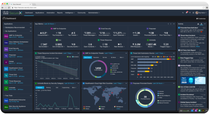Go to previous App Metrics page
The height and width of the screenshot is (115, 210).
[168, 24]
